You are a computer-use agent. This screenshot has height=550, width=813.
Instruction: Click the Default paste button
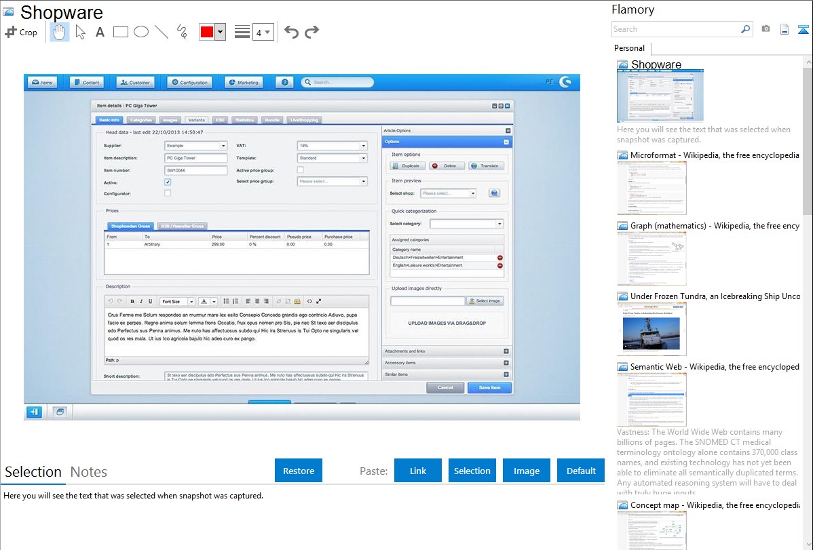coord(581,471)
